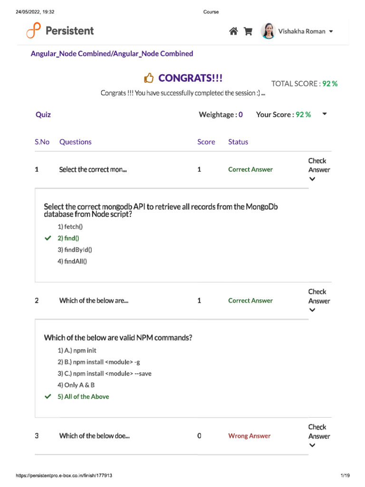Click the home icon in header

(233, 31)
